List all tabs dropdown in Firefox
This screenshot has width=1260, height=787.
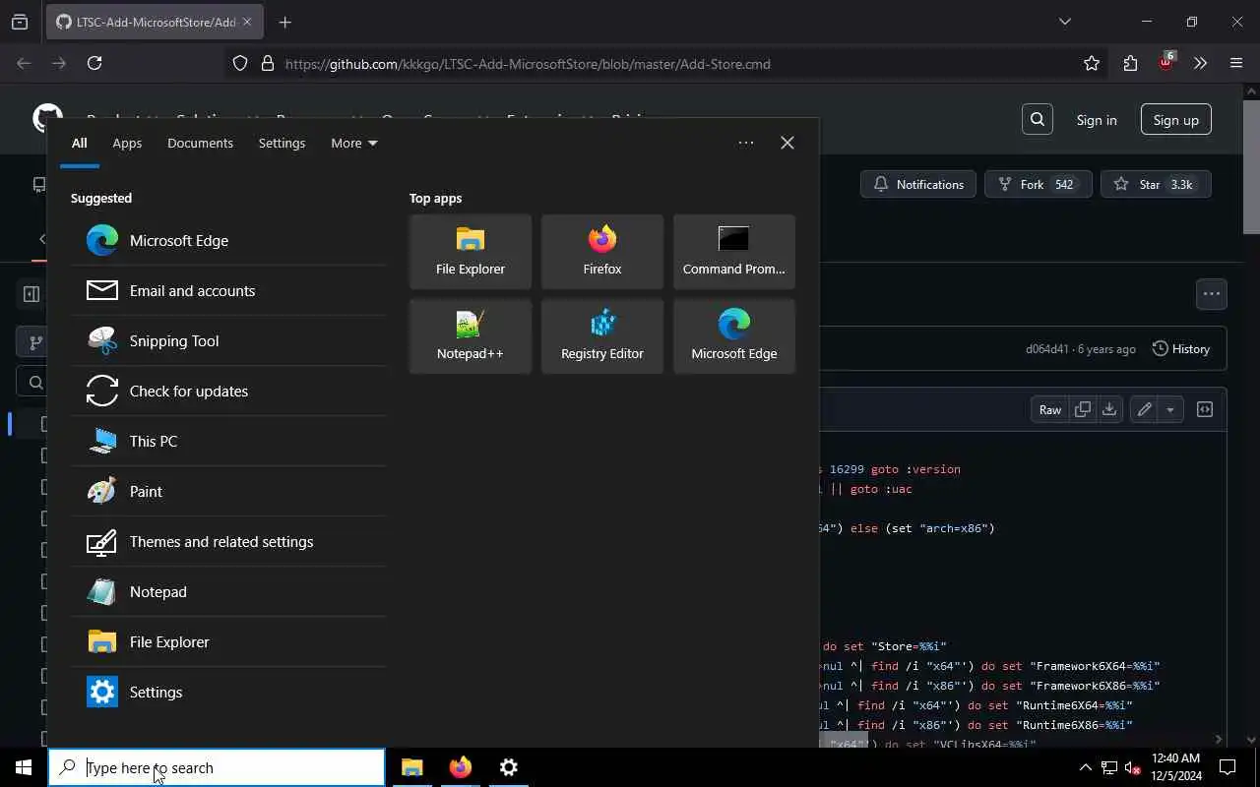pos(1064,22)
